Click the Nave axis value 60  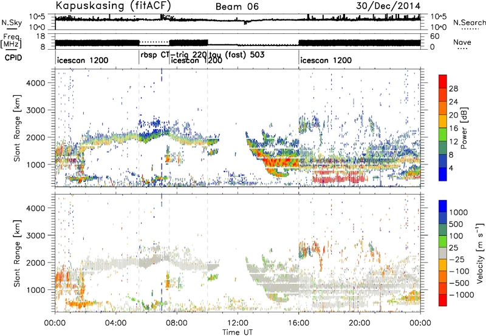click(x=434, y=36)
